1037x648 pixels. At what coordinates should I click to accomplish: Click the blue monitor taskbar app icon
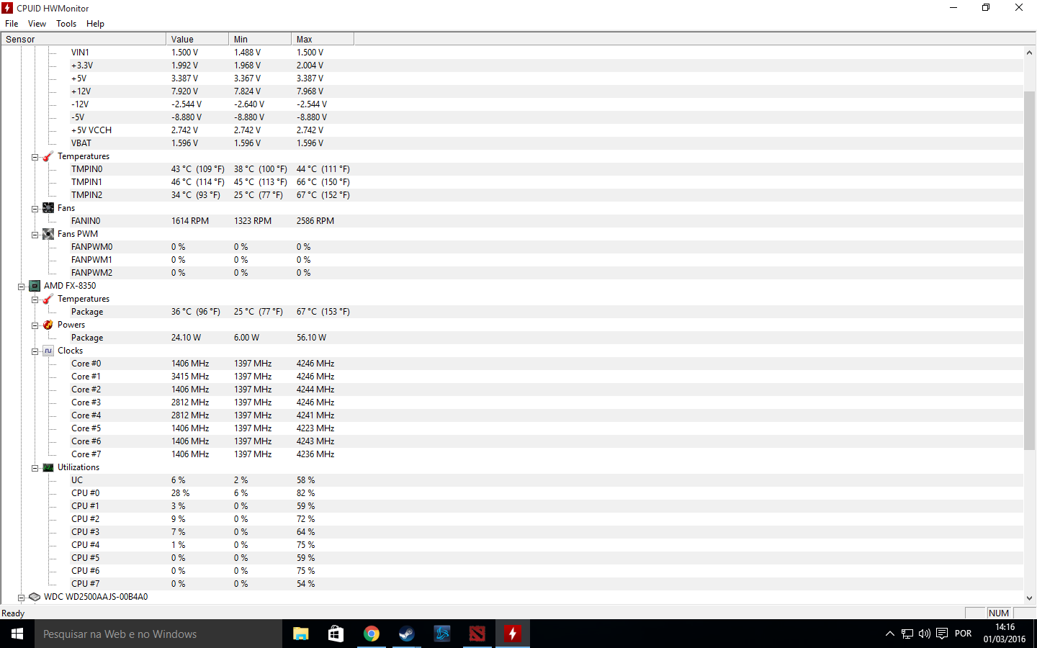pos(442,634)
